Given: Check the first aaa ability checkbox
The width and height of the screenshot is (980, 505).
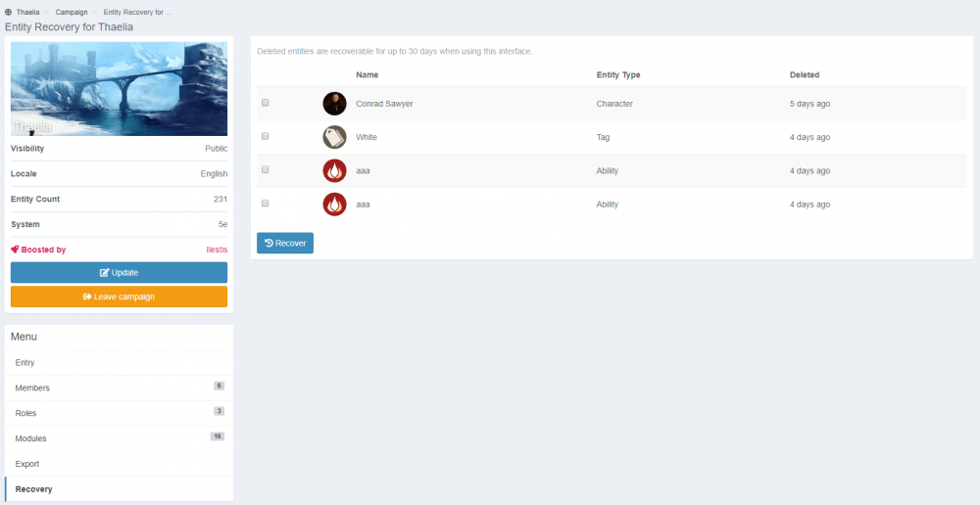Looking at the screenshot, I should click(x=266, y=170).
